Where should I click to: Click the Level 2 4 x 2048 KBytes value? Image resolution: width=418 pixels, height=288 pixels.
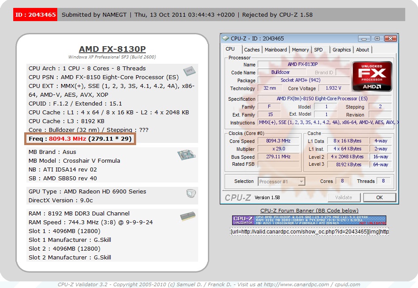[348, 157]
